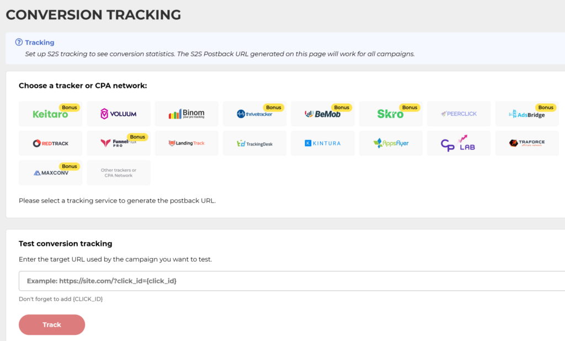The image size is (565, 341).
Task: Select the MaxConv tracker logo
Action: [50, 173]
